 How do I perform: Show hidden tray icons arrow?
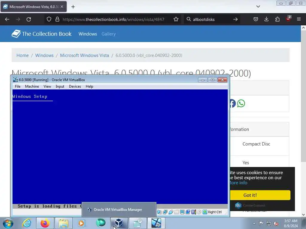tap(254, 223)
